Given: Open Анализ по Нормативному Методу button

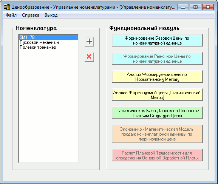Looking at the screenshot, I should (x=157, y=77).
